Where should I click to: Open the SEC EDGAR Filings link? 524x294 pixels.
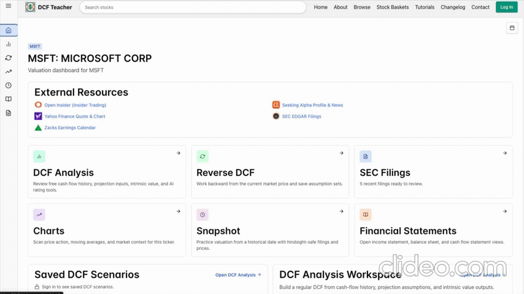point(301,116)
